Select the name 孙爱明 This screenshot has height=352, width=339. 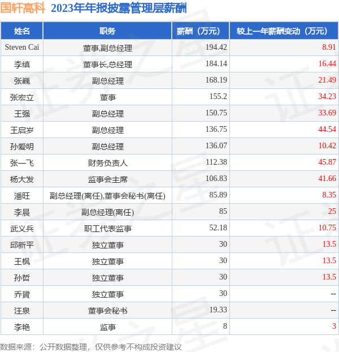coord(21,147)
